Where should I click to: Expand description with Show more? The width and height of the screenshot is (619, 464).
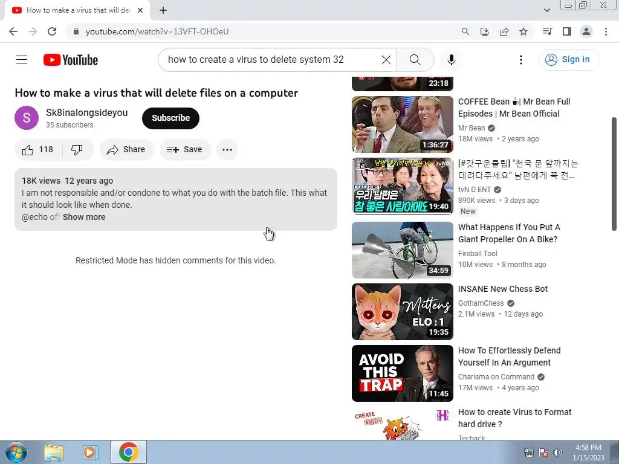(84, 217)
